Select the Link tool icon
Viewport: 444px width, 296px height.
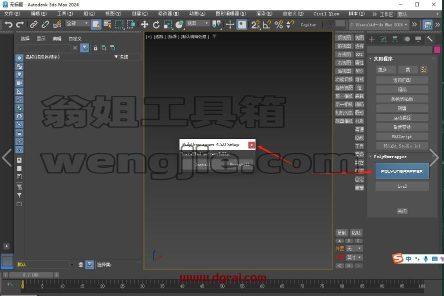[33, 24]
